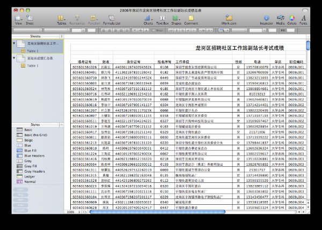
Task: Apply the Gray table style
Action: (x=24, y=161)
